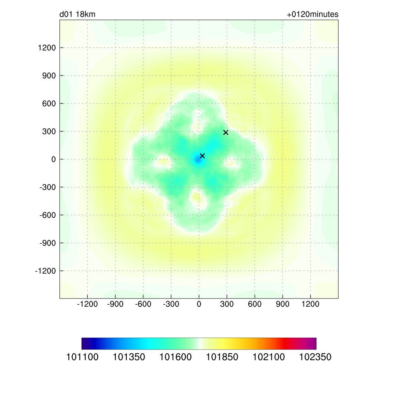The image size is (398, 398).
Task: Click the y-axis label -300
Action: [x=48, y=187]
